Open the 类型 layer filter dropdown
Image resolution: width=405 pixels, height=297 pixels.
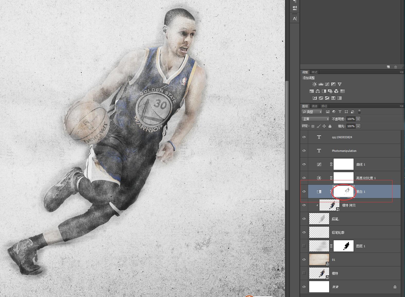pyautogui.click(x=312, y=112)
